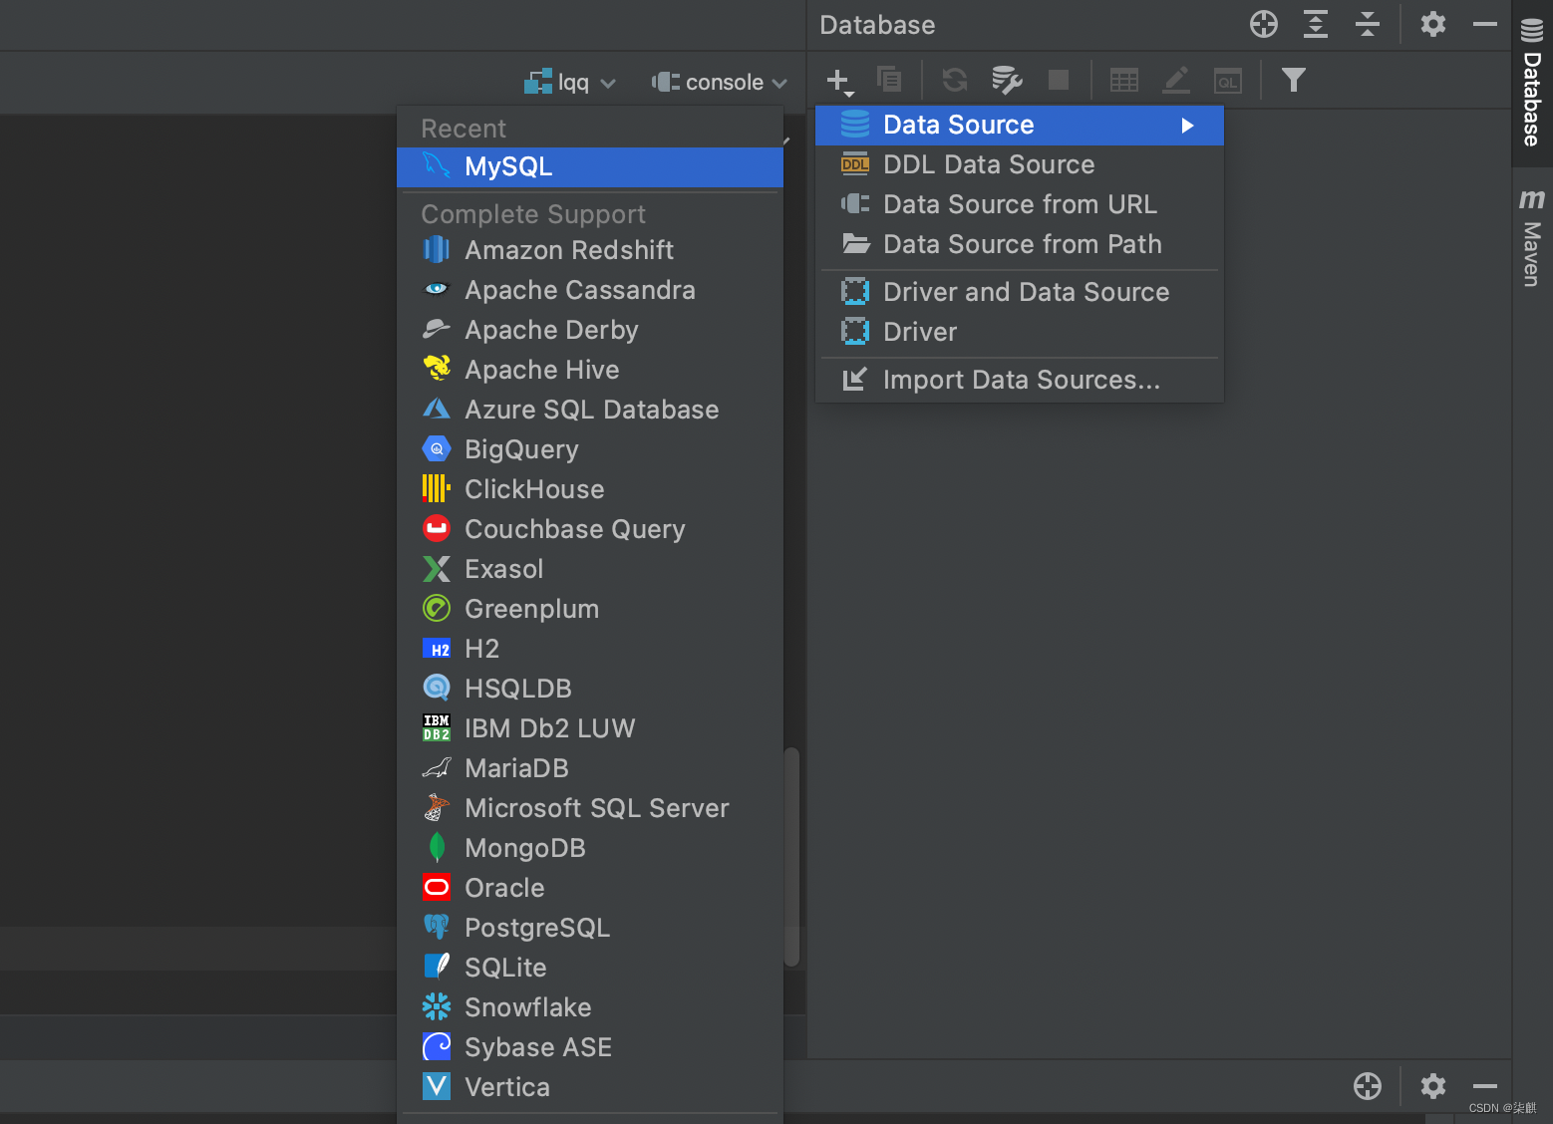Click the refresh icon in Database toolbar
Image resolution: width=1553 pixels, height=1124 pixels.
tap(955, 80)
